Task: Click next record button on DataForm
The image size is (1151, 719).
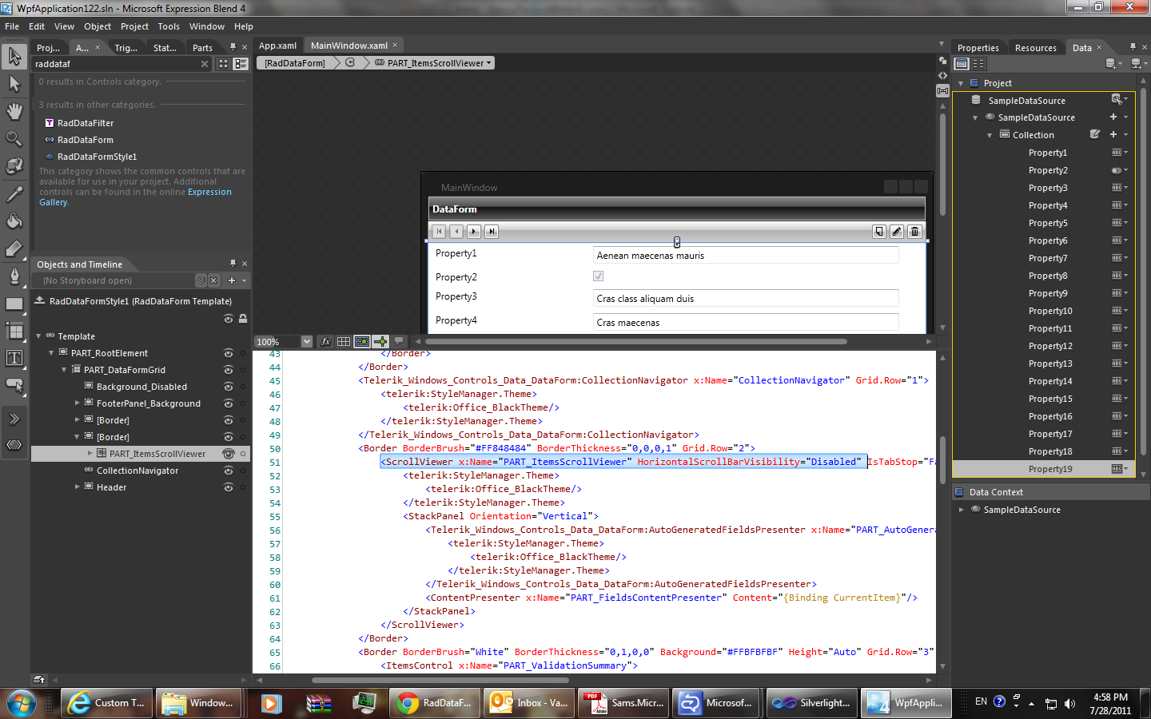Action: pos(474,232)
